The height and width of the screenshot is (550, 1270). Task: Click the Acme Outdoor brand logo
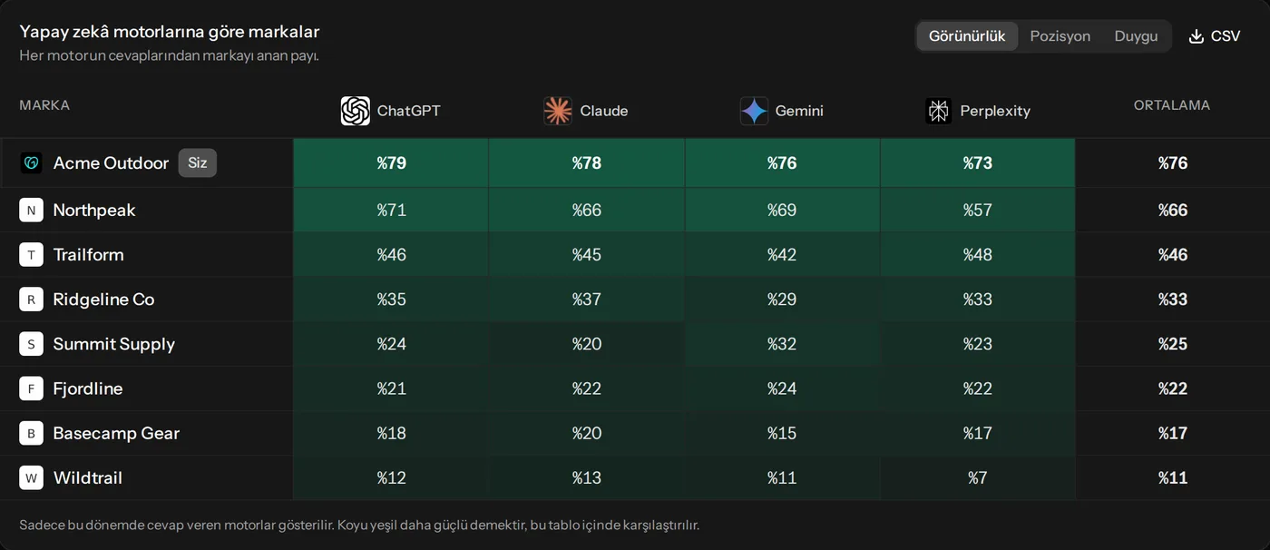(x=31, y=162)
